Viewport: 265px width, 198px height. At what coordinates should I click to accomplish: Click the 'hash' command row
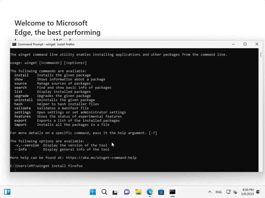pyautogui.click(x=57, y=104)
